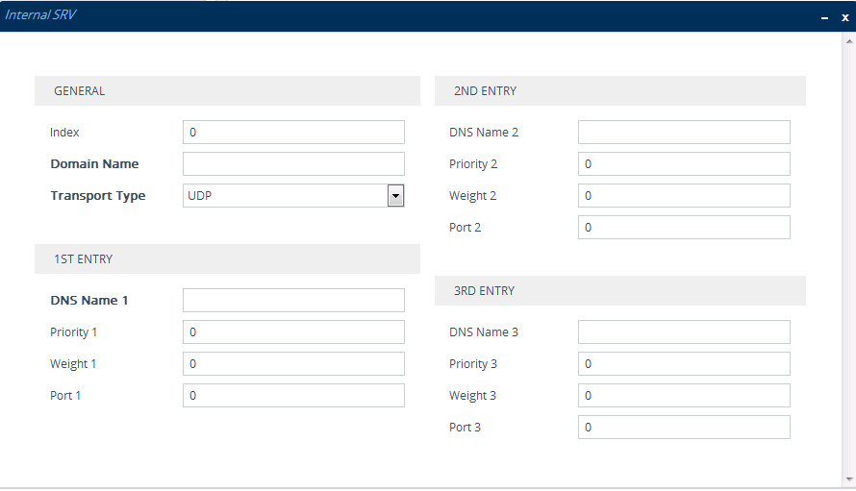Select the Priority 3 input box
The height and width of the screenshot is (491, 856).
tap(684, 364)
